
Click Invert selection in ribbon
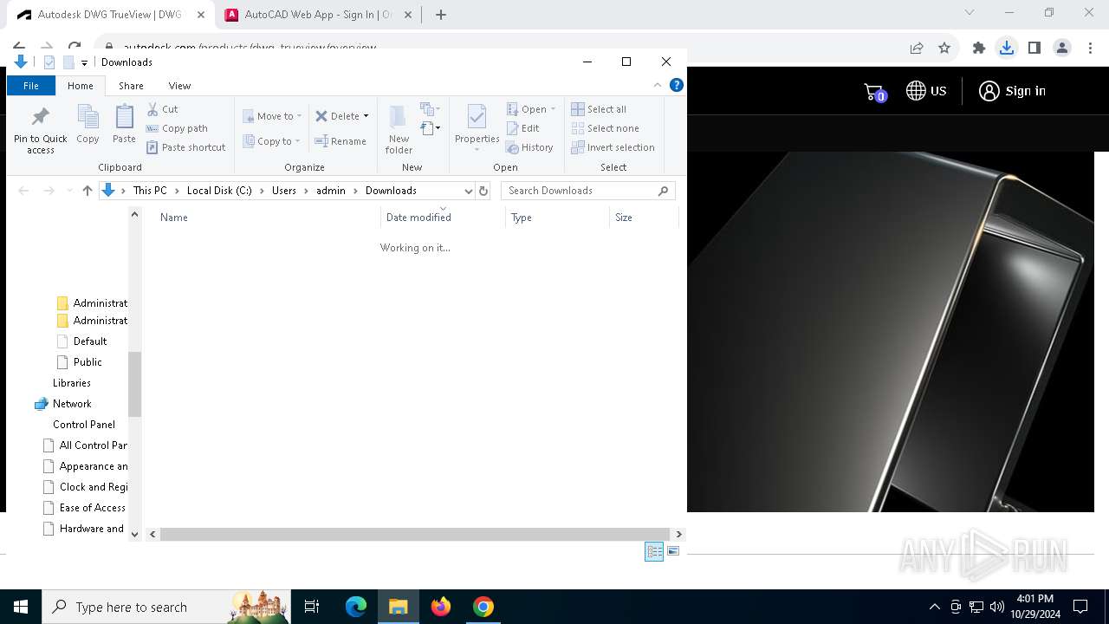click(x=613, y=147)
